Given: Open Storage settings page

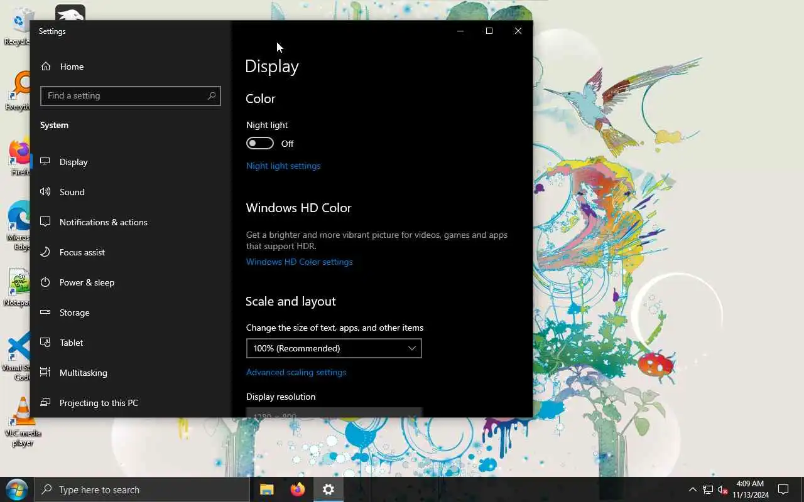Looking at the screenshot, I should (131, 312).
